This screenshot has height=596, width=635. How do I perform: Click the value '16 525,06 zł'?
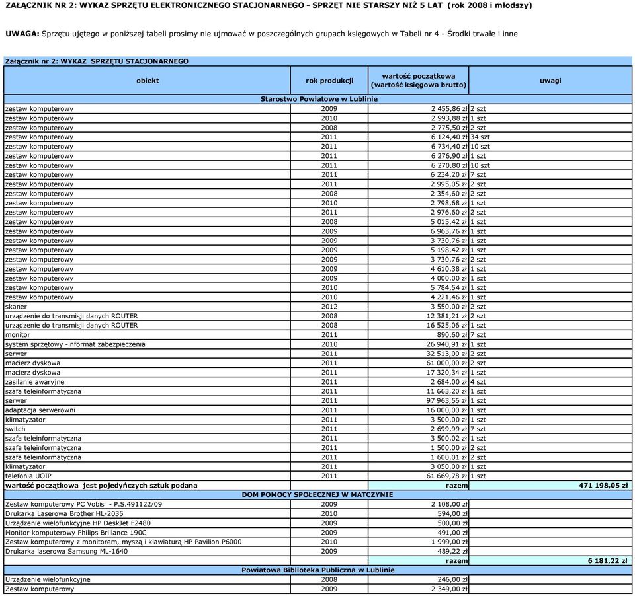(x=446, y=325)
